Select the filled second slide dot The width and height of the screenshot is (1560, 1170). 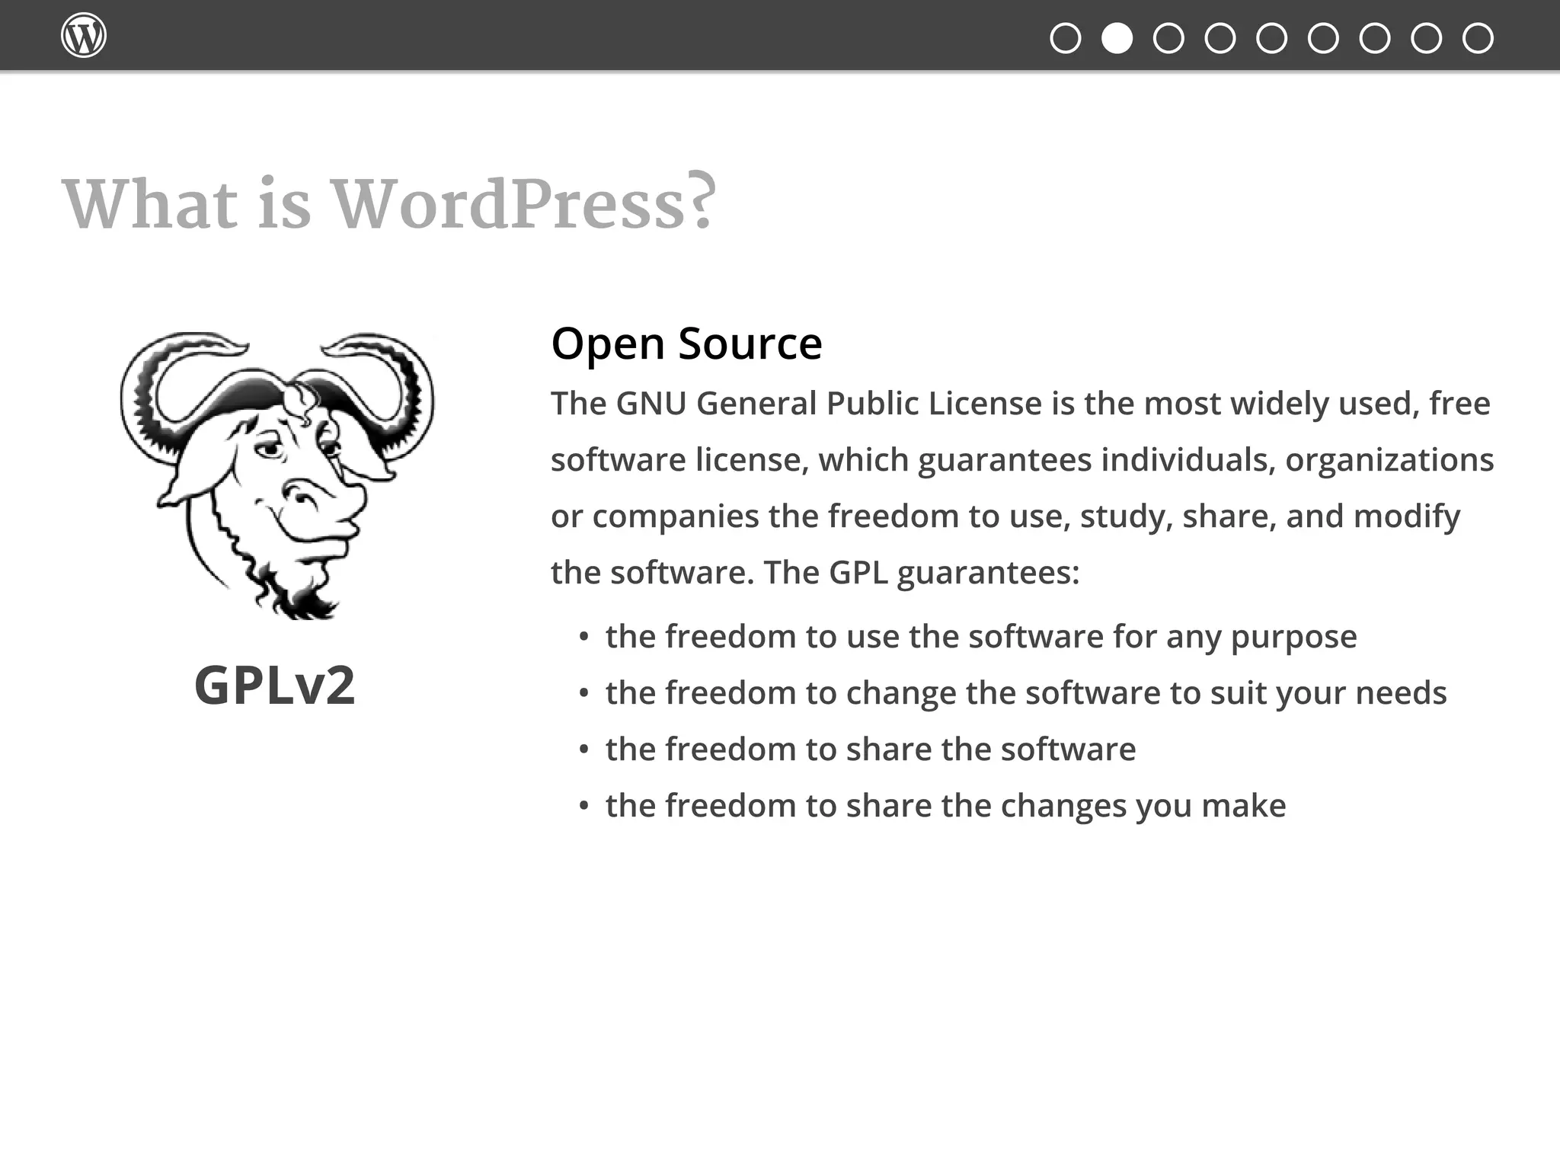(1117, 38)
